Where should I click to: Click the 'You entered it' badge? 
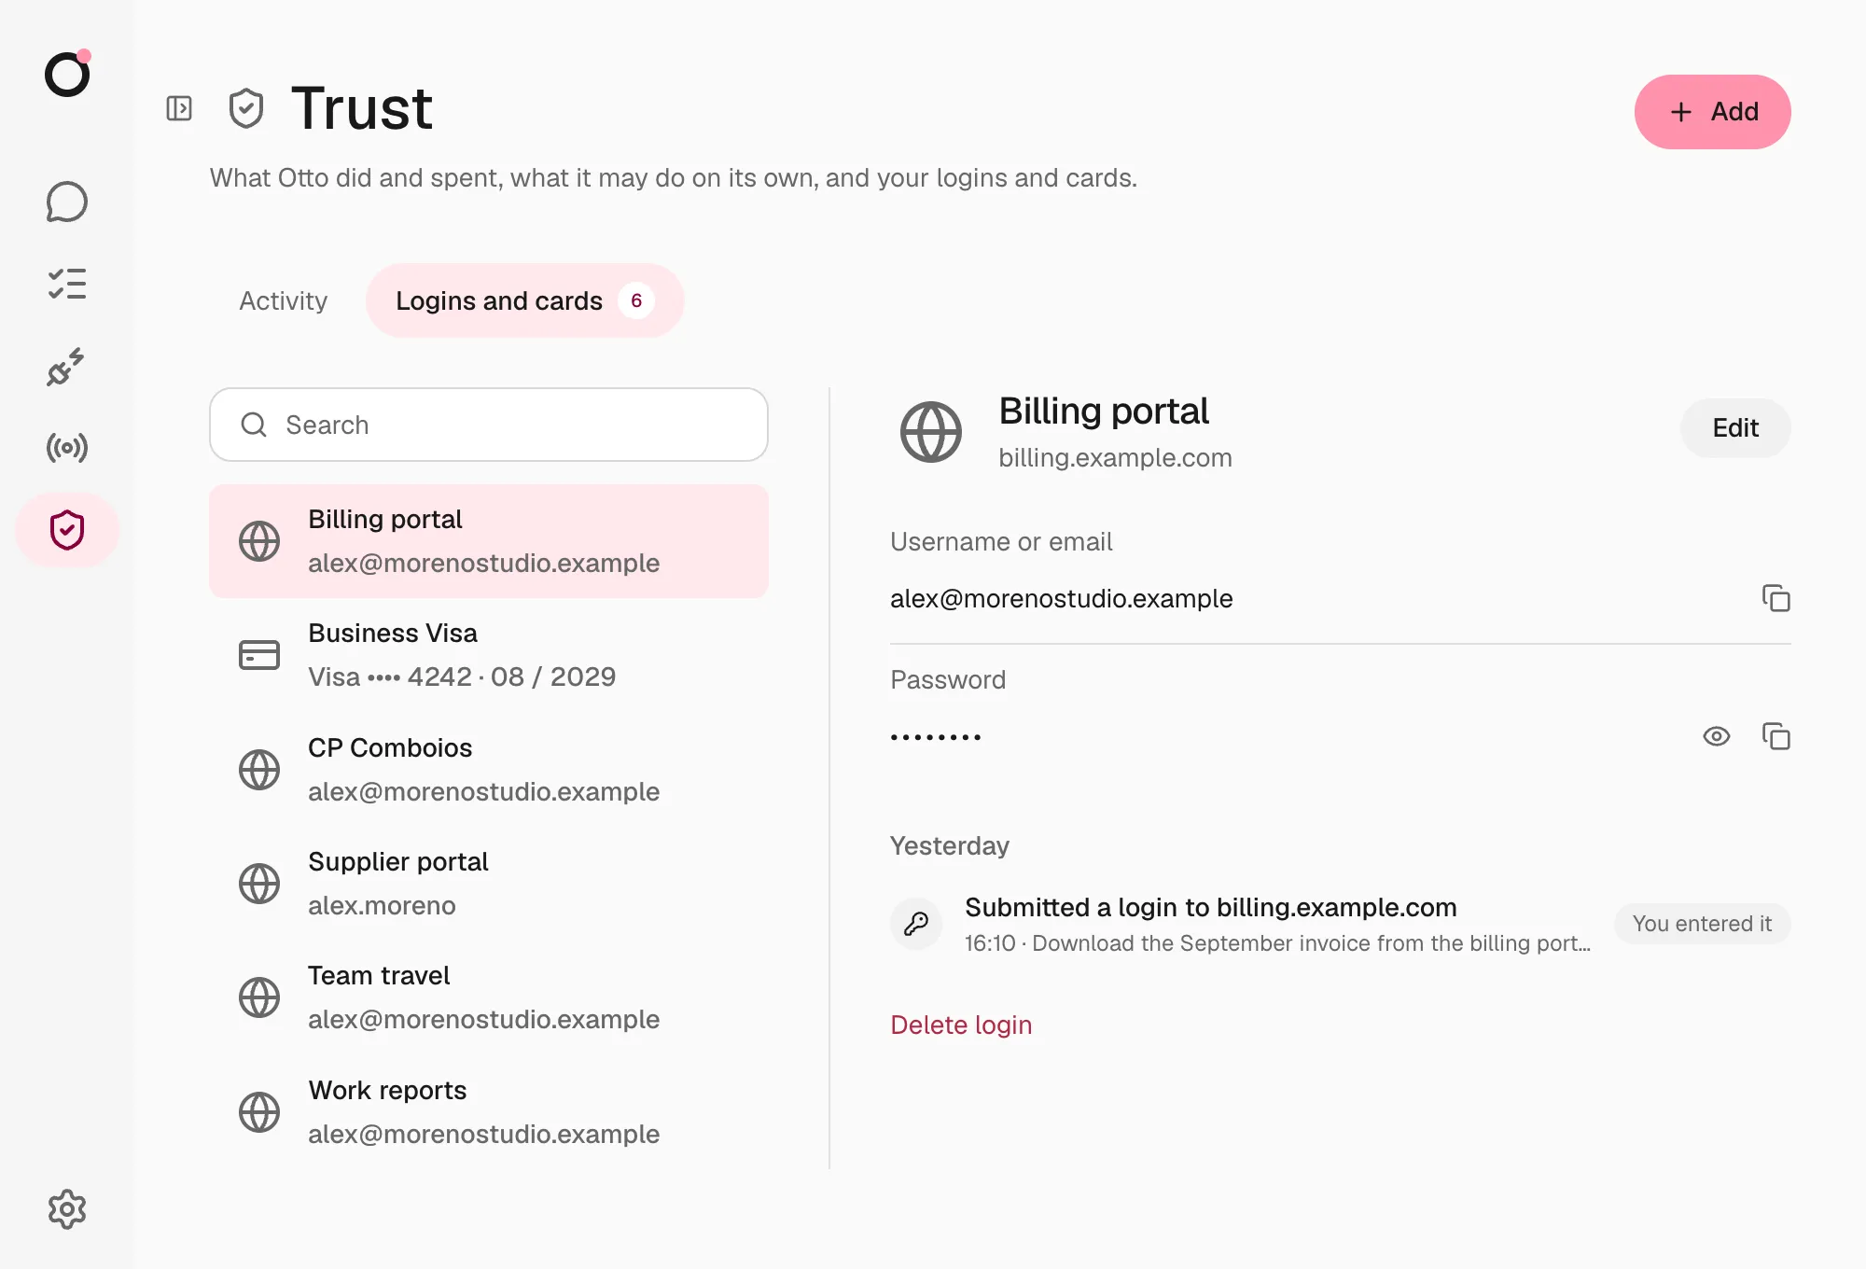pos(1702,924)
